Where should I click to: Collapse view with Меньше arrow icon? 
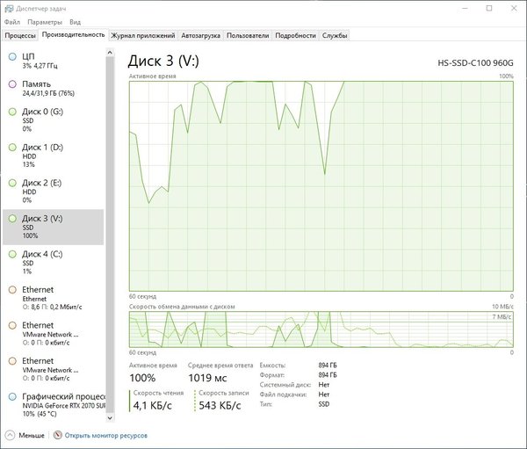click(x=10, y=435)
